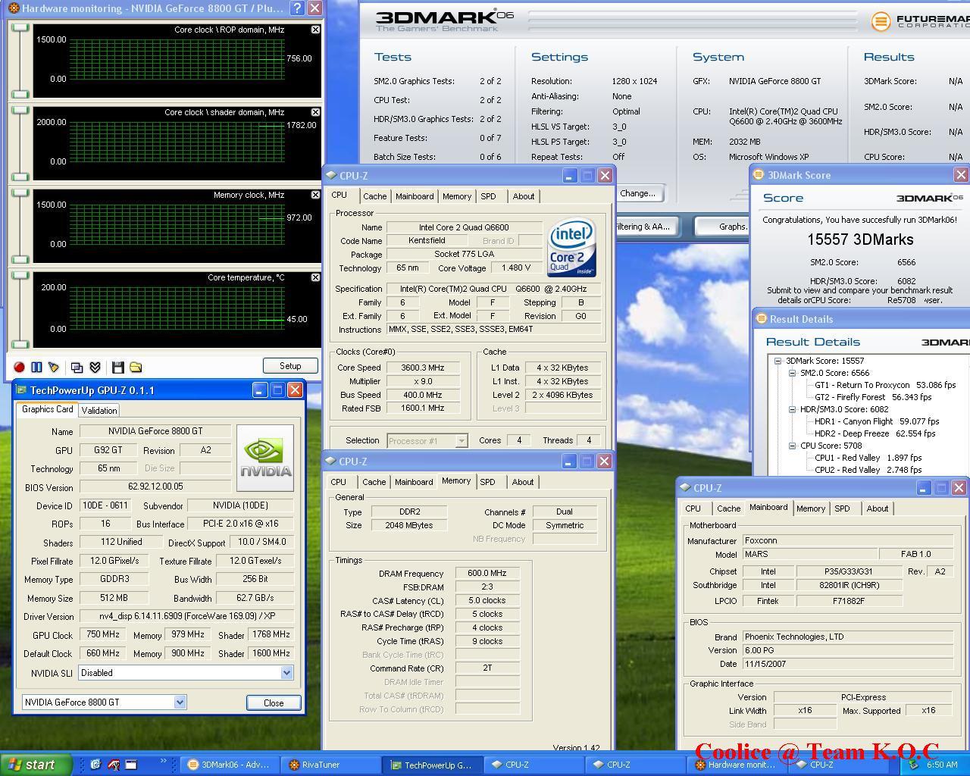Open Mainboard tab in top CPU-Z window
This screenshot has width=970, height=776.
click(x=415, y=196)
